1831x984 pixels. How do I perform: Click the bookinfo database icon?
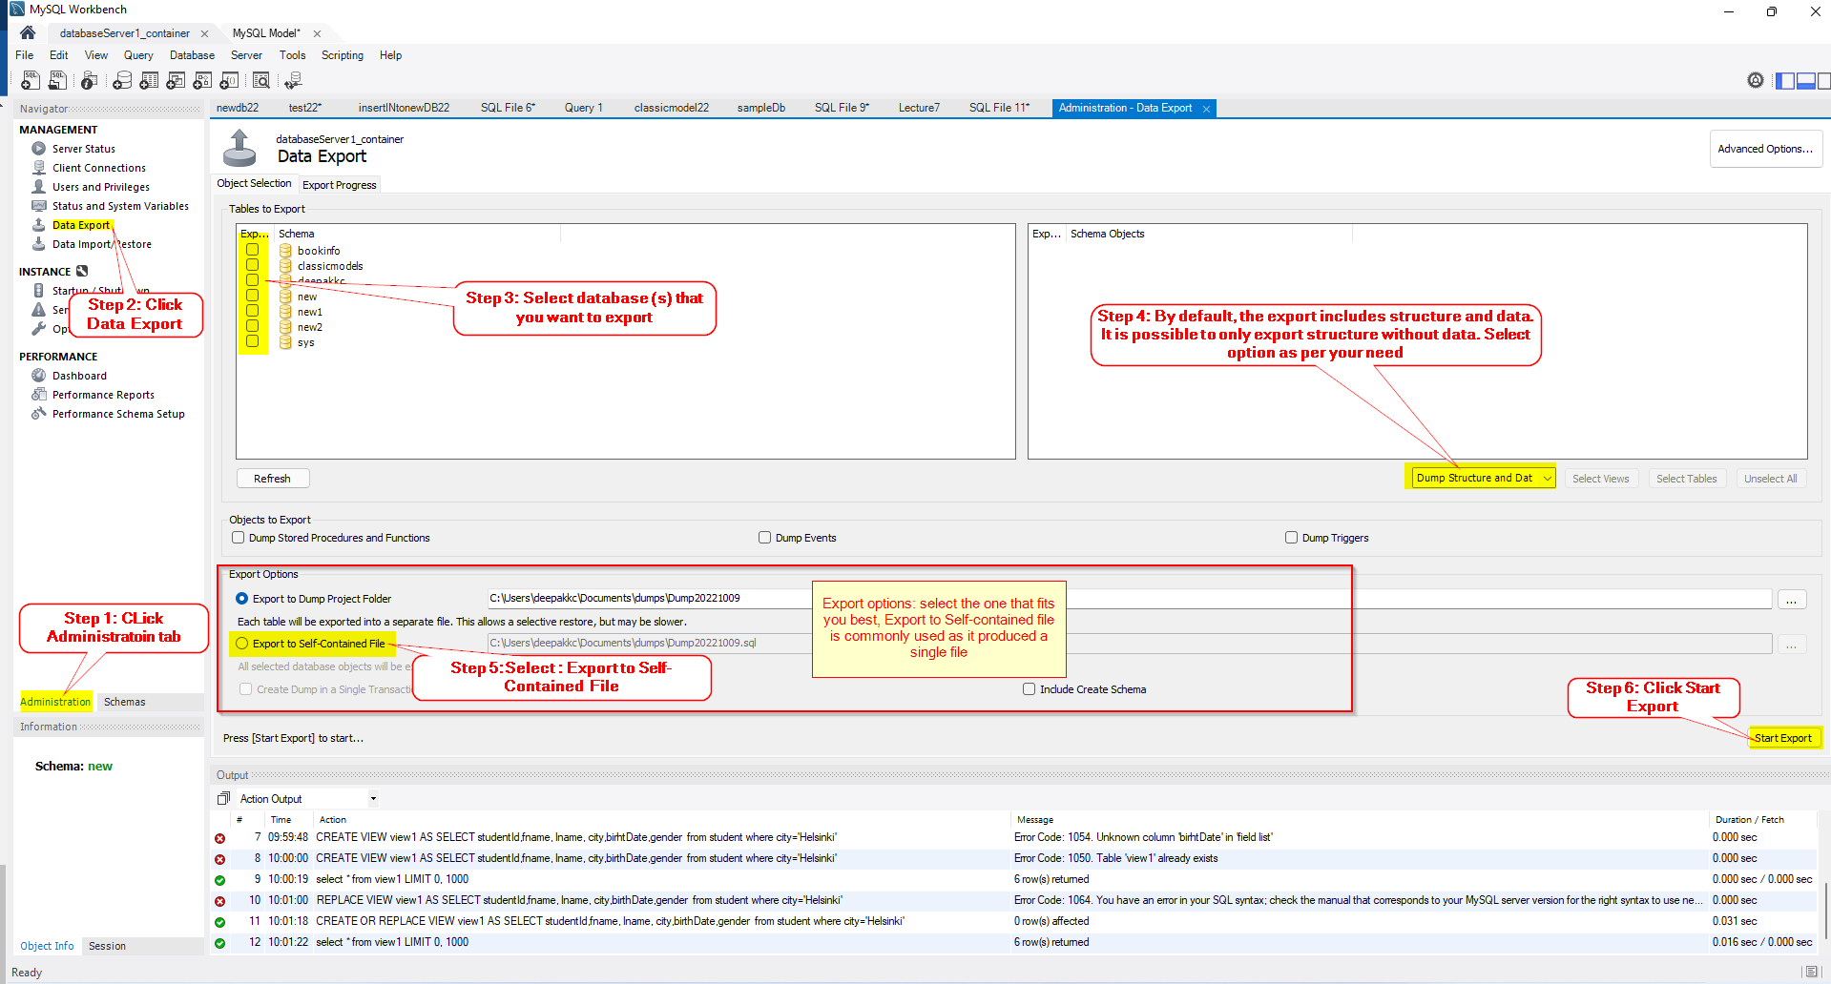285,251
